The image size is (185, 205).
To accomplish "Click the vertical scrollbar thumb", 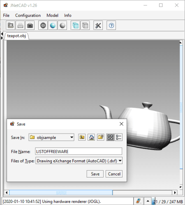I will click(x=181, y=107).
